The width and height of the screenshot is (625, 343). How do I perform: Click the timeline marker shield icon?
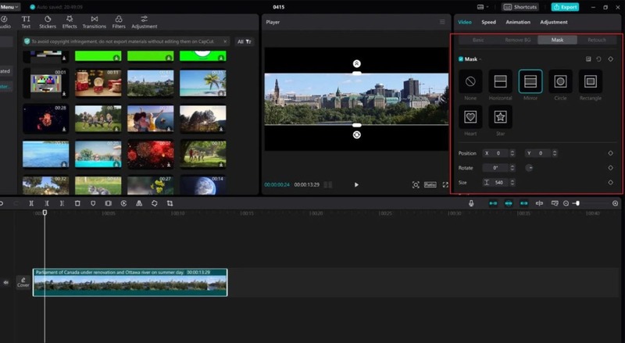point(93,203)
